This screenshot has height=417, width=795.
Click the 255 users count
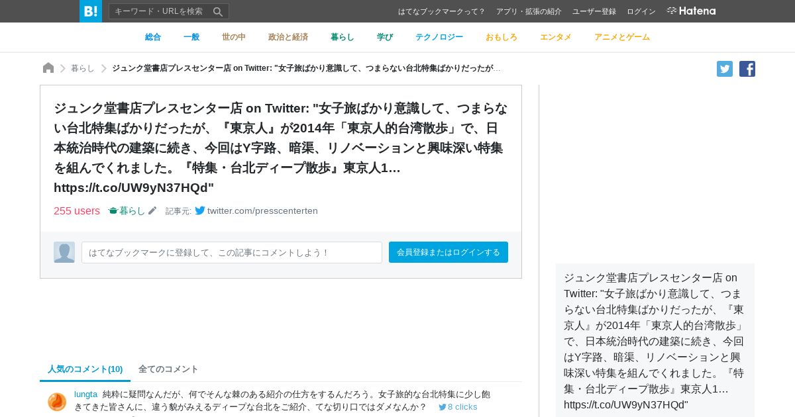(77, 210)
